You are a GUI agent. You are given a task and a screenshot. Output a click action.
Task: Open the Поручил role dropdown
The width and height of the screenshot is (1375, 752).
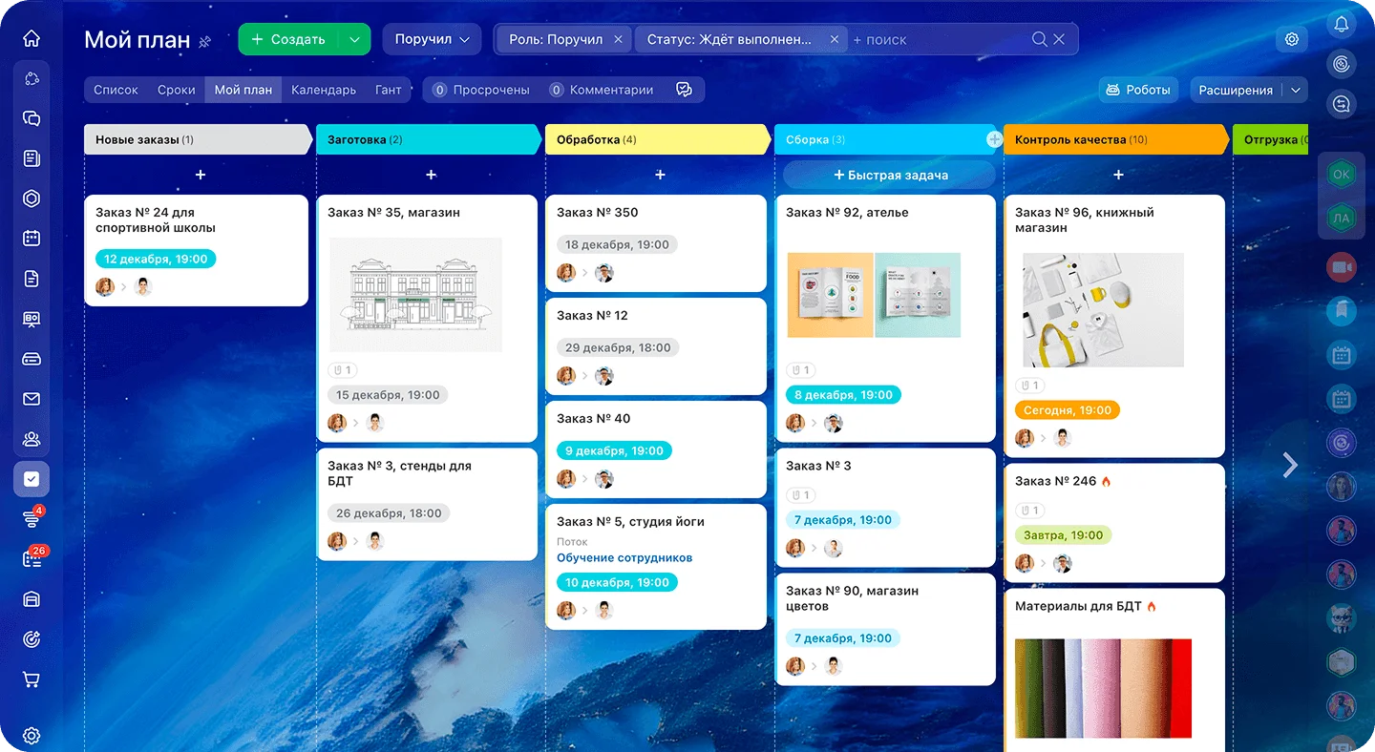pyautogui.click(x=432, y=39)
